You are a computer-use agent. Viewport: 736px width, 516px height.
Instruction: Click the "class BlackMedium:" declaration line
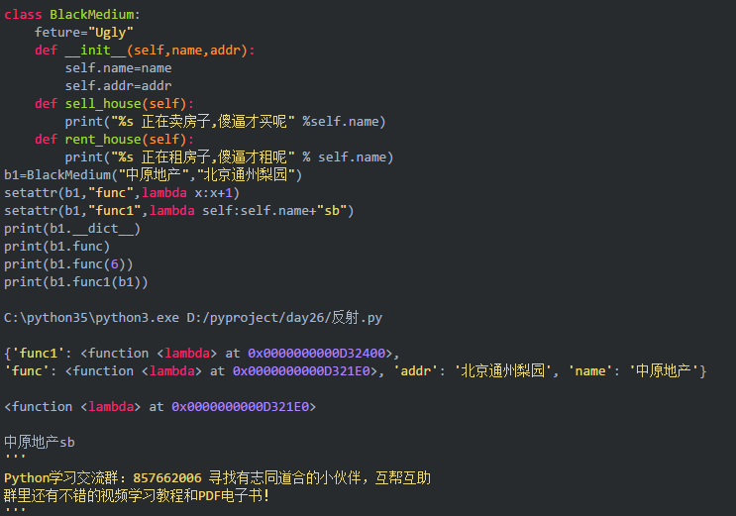72,15
